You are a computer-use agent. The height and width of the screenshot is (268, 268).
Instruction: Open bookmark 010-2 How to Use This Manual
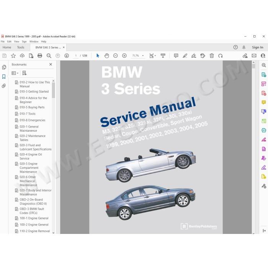(x=35, y=84)
